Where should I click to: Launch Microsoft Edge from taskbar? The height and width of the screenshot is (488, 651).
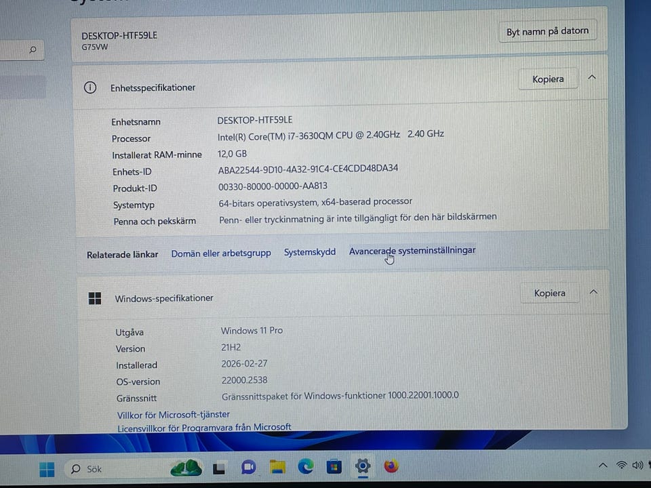pos(306,466)
